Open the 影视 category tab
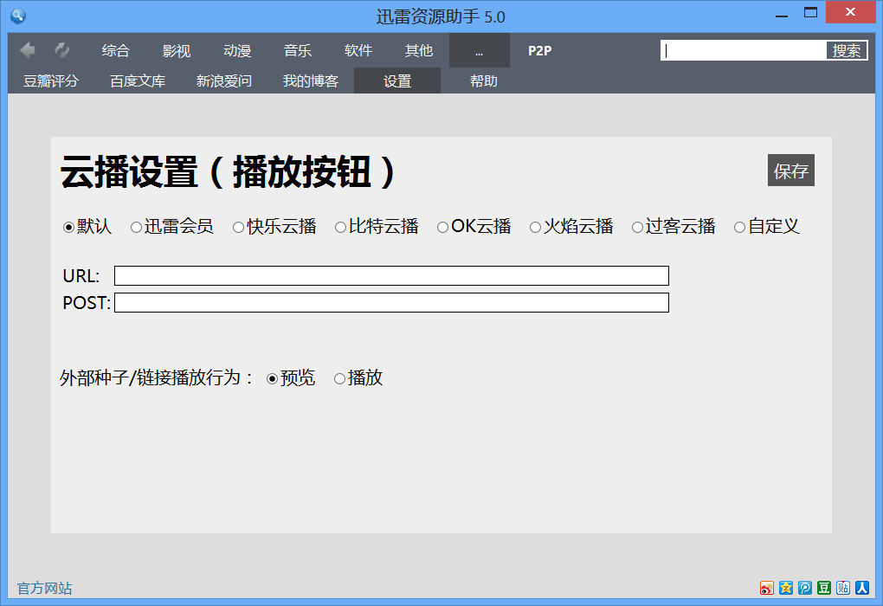 pyautogui.click(x=177, y=51)
